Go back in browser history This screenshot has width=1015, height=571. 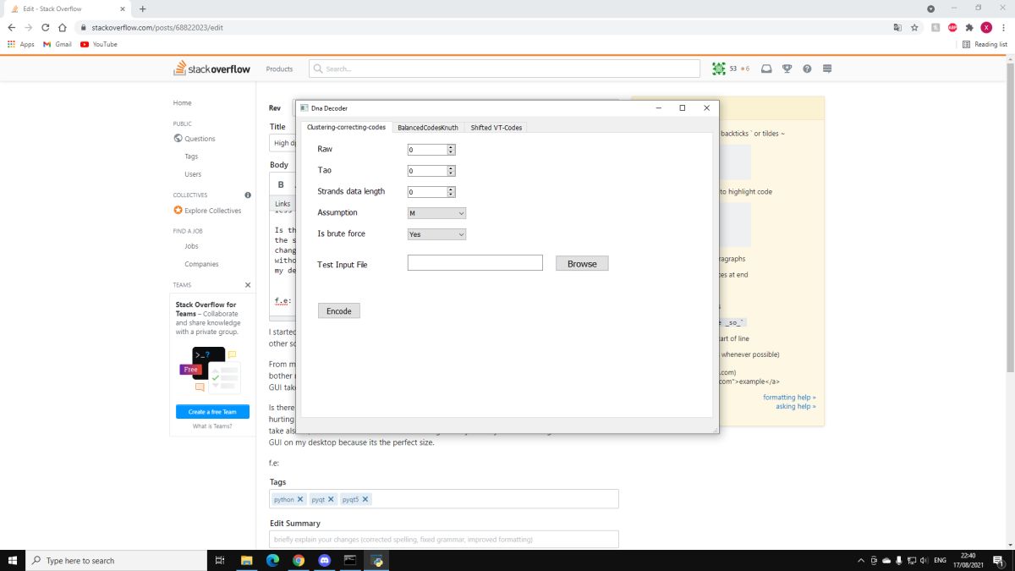pos(12,27)
